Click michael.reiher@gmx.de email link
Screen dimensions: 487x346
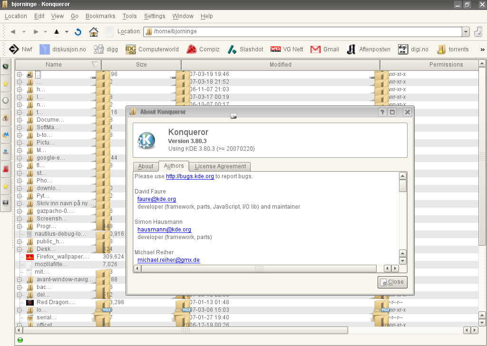click(x=168, y=260)
